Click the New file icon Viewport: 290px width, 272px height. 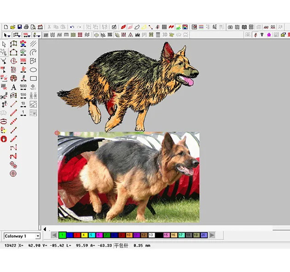(x=6, y=27)
